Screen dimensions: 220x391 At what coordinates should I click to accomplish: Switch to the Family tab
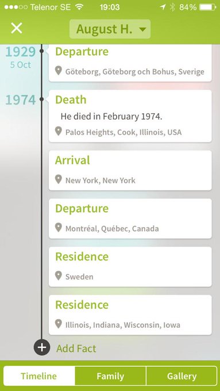pos(110,376)
